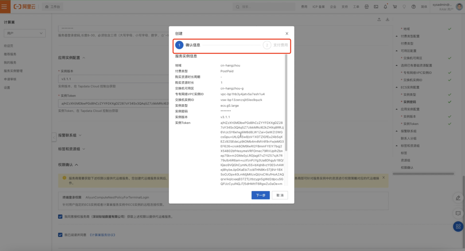Viewport: 465px width, 251px height.
Task: Open the chat feedback floating icon
Action: coord(458,213)
